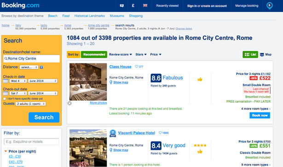Click Visconti Palace four-star rating
Screen dimensions: 283x167
click(200, 145)
